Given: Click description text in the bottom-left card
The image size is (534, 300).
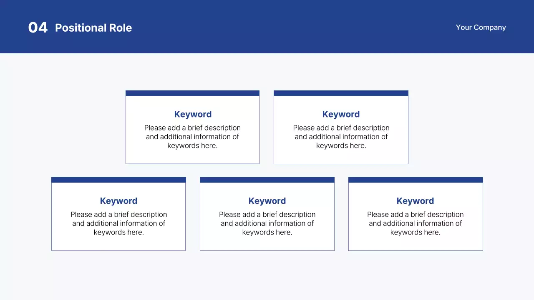Looking at the screenshot, I should 118,223.
